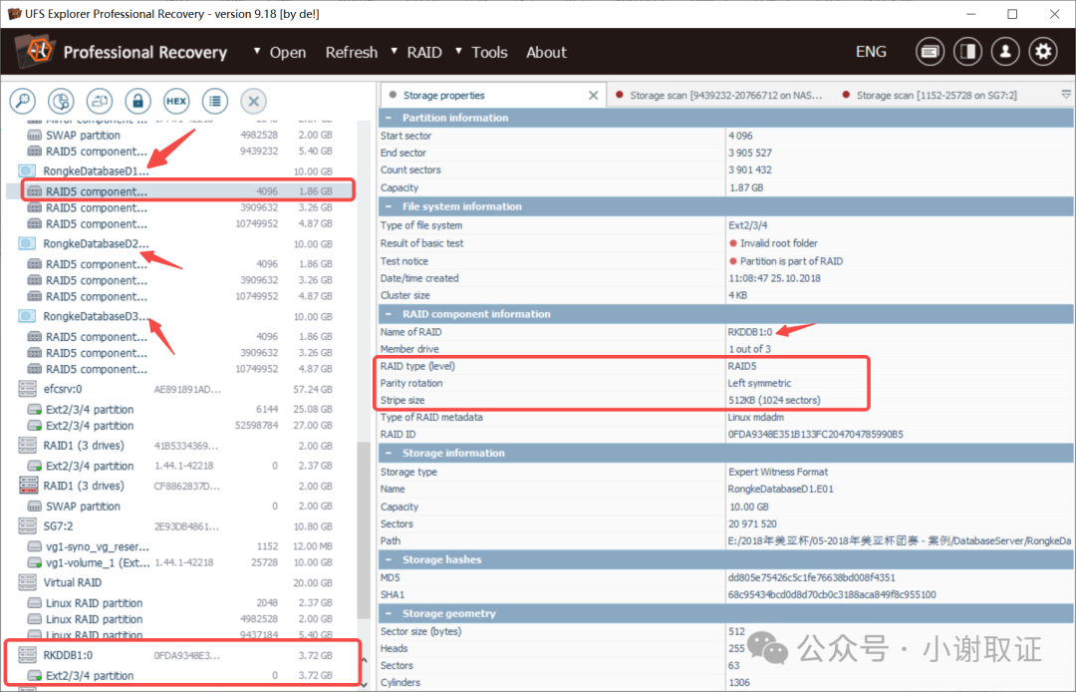Click the storage icon beside SG7:2

point(28,526)
